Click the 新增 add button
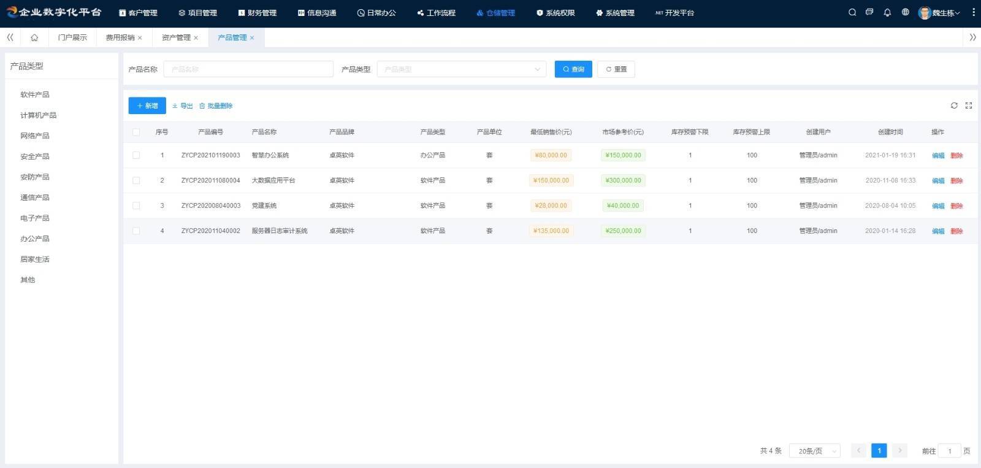This screenshot has height=468, width=981. [147, 105]
